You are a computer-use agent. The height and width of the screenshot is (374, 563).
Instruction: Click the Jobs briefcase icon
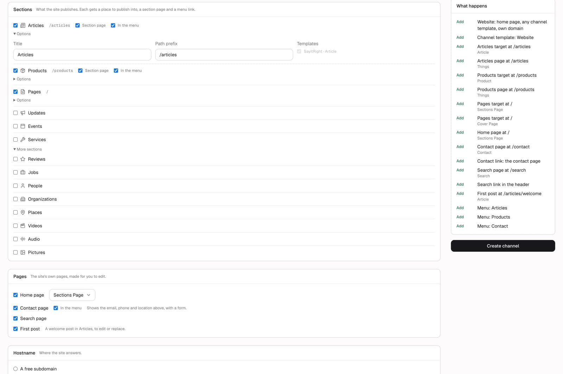click(x=23, y=172)
